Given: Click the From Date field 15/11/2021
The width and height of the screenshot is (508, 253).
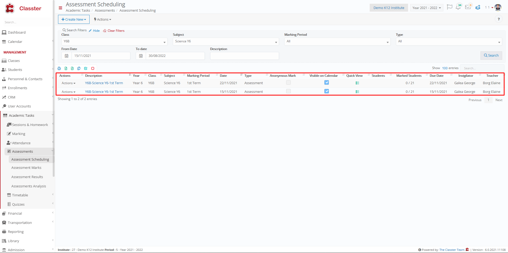Looking at the screenshot, I should [x=101, y=56].
